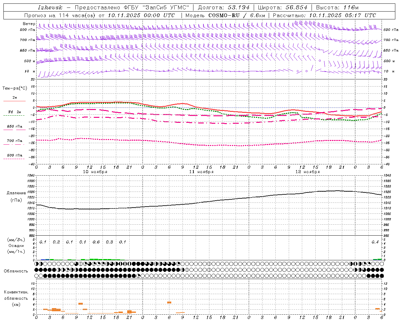Click the 0.3 precipitation amount value
This screenshot has width=400, height=320.
click(x=109, y=242)
